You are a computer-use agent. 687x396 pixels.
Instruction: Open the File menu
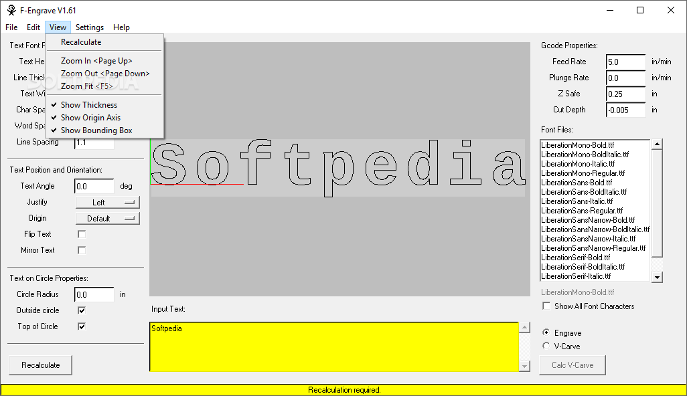[11, 27]
